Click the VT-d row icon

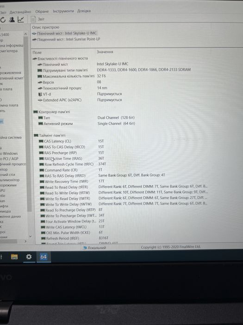pos(40,94)
